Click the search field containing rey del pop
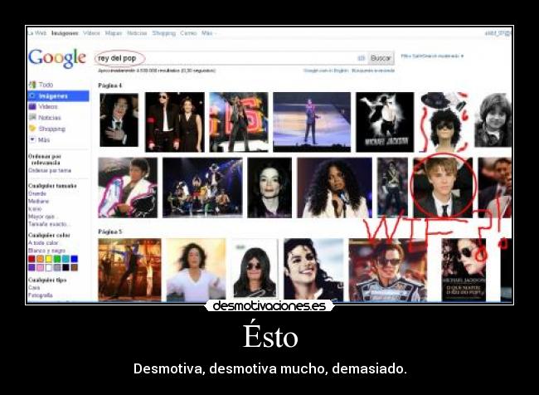Image resolution: width=539 pixels, height=395 pixels. (231, 58)
